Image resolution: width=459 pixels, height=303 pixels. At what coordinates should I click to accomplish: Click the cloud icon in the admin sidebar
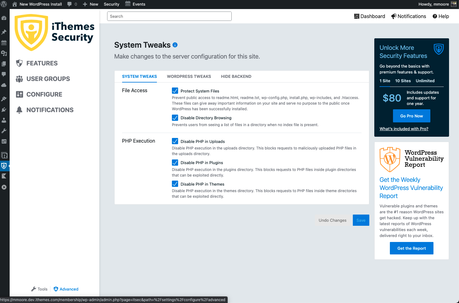click(x=4, y=85)
